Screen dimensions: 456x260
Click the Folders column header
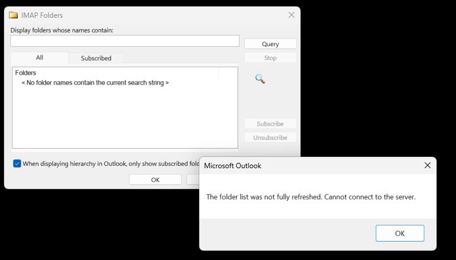(117, 73)
